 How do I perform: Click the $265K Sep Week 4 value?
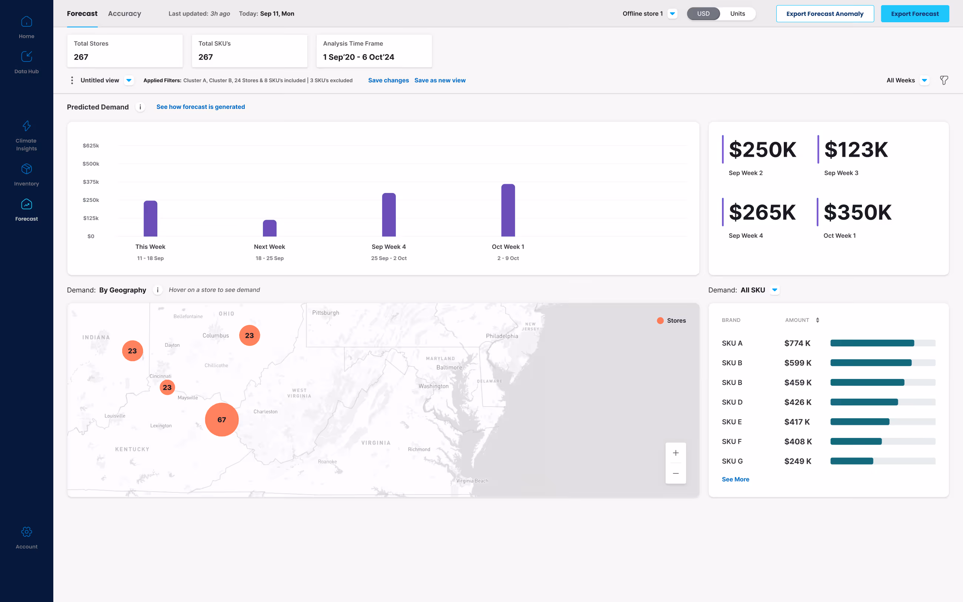(762, 212)
